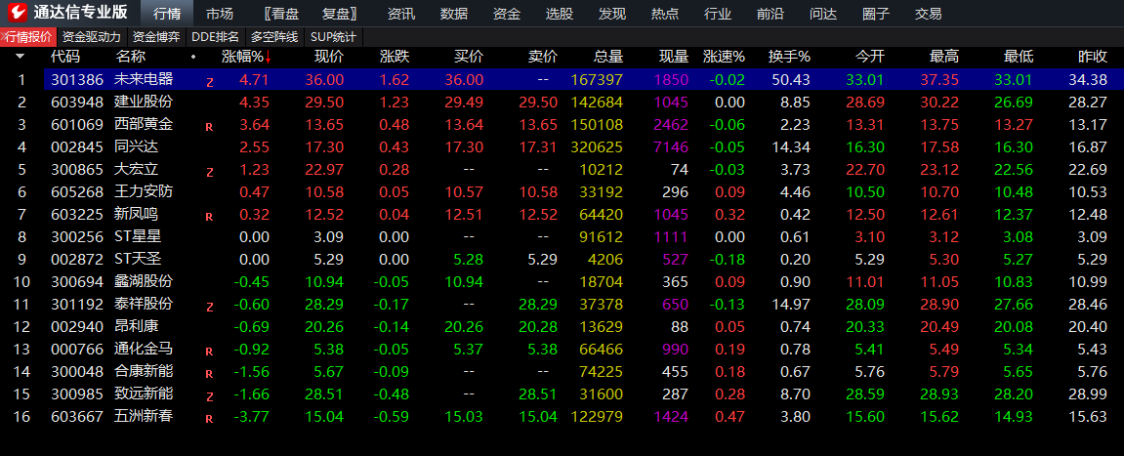Open the 交易 trading menu

point(929,14)
